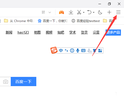Open Sogou toolbox grid icon
This screenshot has width=124, height=102.
tap(100, 50)
